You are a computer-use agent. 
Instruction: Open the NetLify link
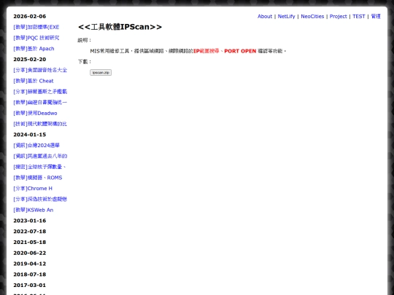pos(286,16)
